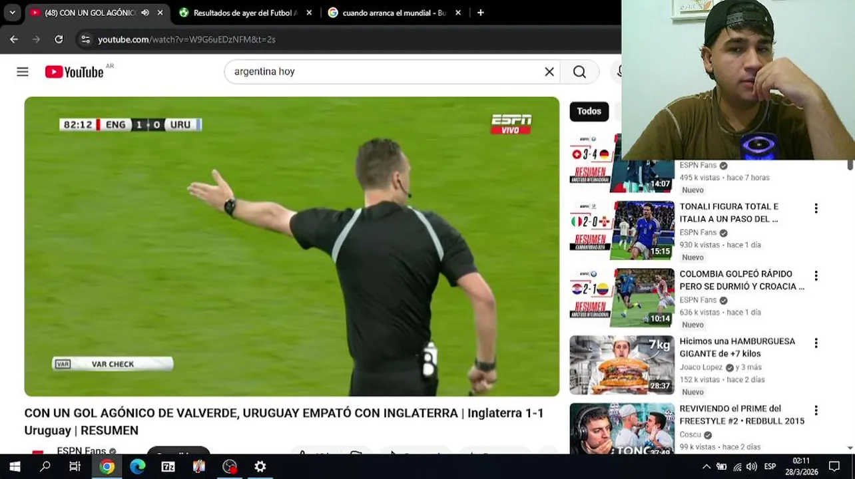Open Microsoft Edge from taskbar
The height and width of the screenshot is (479, 855).
(137, 466)
